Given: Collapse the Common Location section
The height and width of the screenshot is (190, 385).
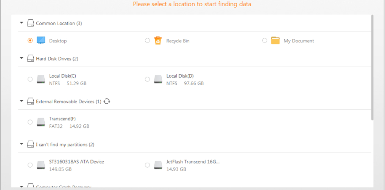Looking at the screenshot, I should [x=22, y=23].
